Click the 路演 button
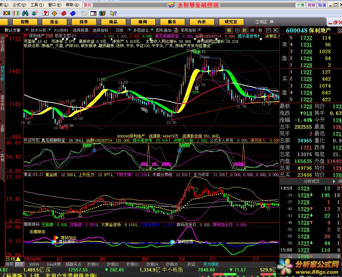The image size is (342, 277). 322,5
